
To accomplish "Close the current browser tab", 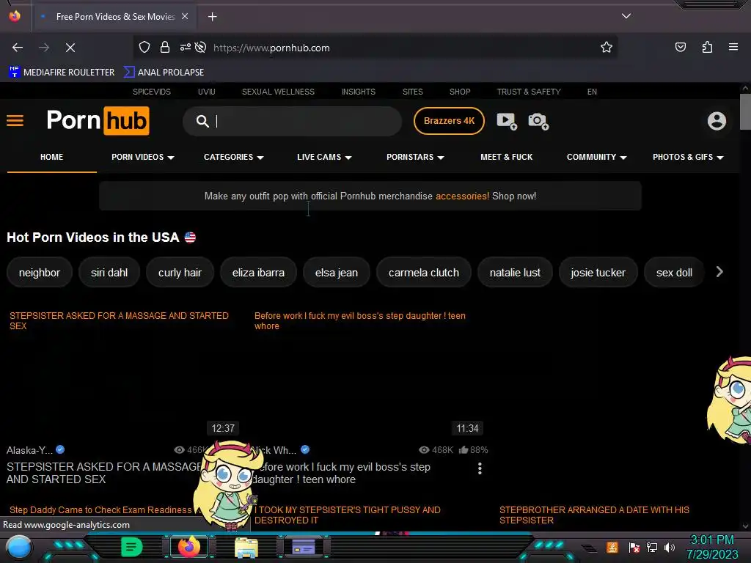I will [x=185, y=16].
